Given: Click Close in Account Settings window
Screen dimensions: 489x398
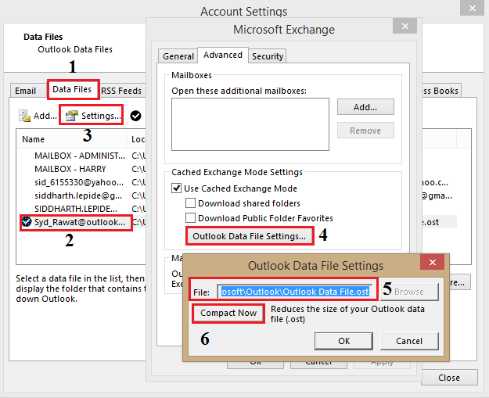Looking at the screenshot, I should pos(449,378).
